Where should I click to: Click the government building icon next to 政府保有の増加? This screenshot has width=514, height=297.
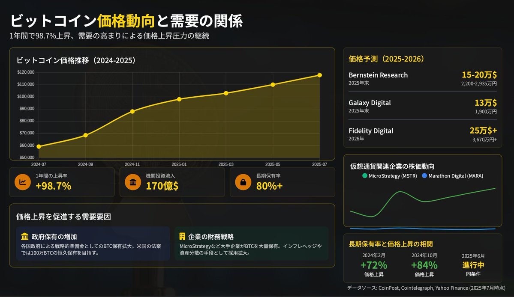(25, 237)
